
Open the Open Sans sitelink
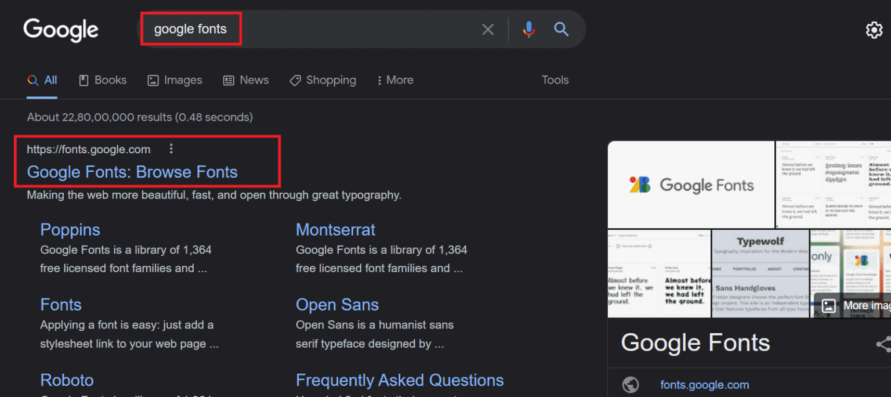click(x=337, y=305)
